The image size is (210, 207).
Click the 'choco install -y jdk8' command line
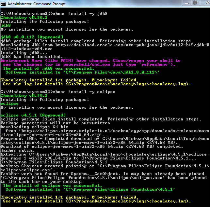point(54,14)
